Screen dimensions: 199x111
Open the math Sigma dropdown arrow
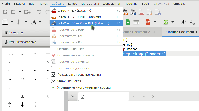173,22
